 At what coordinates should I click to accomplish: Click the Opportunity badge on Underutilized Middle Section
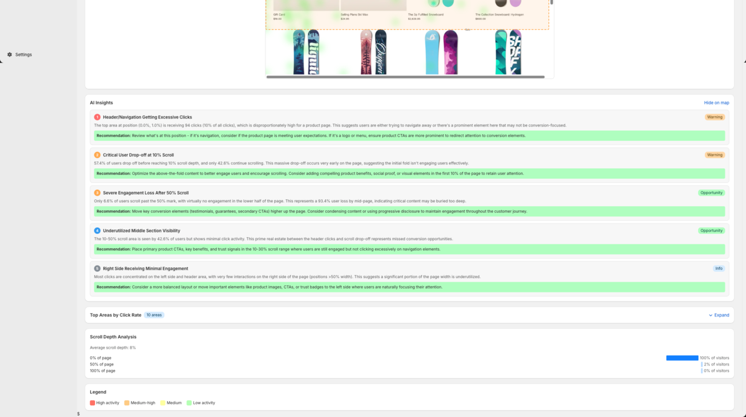click(712, 230)
